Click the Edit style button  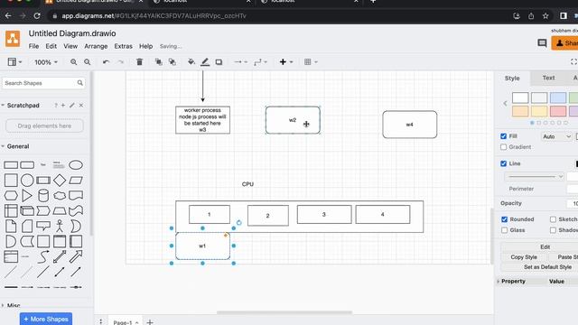tap(545, 246)
